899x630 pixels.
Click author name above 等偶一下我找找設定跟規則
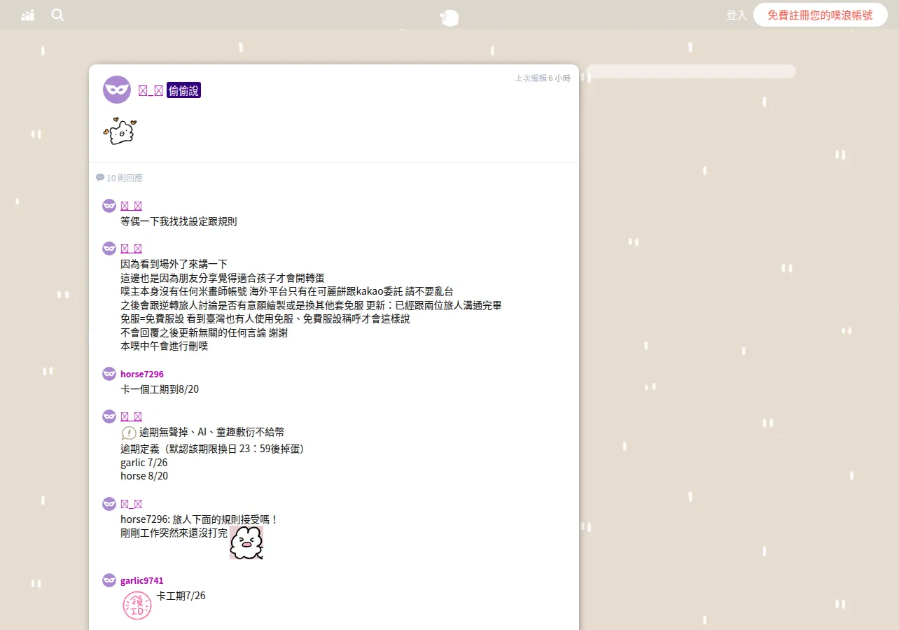[131, 206]
